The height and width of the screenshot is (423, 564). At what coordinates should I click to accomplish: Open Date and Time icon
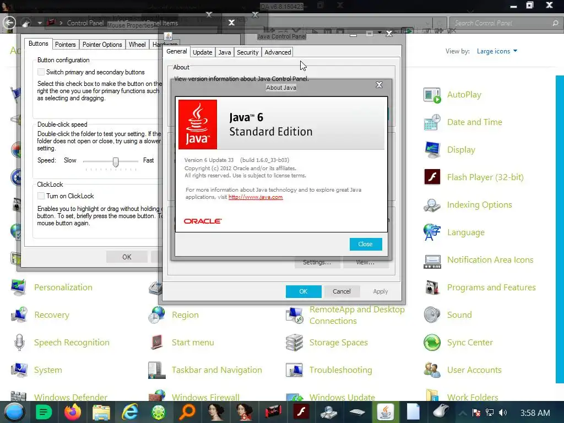[x=432, y=122]
